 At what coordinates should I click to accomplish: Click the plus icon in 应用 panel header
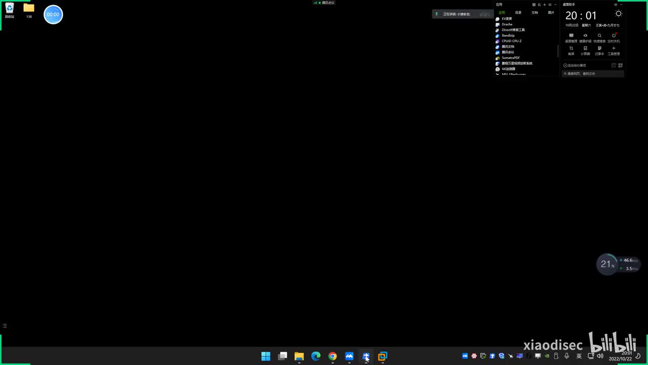click(x=545, y=5)
